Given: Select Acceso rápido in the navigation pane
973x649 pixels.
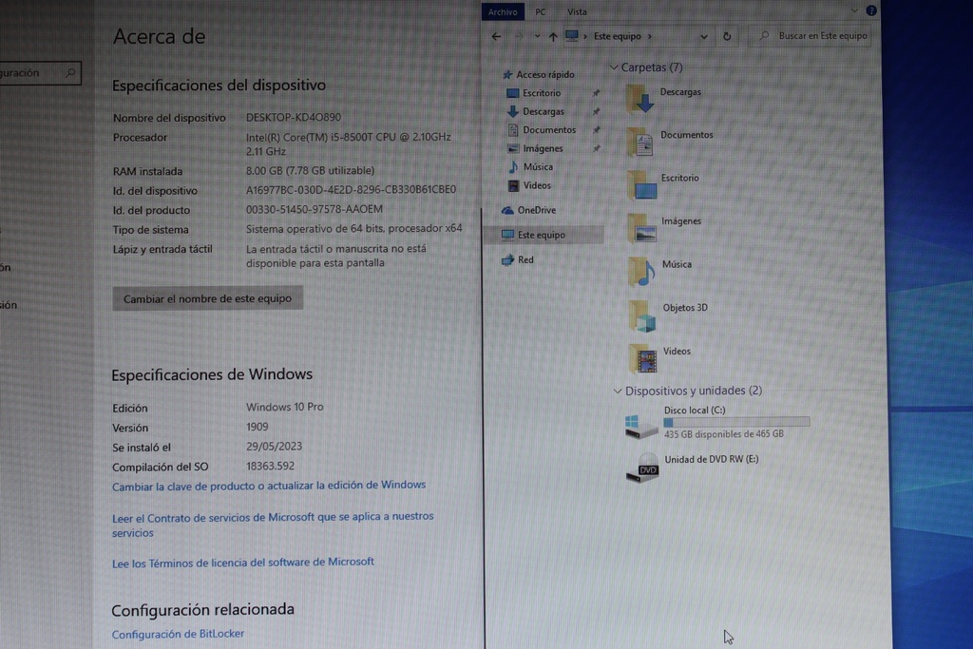Looking at the screenshot, I should (538, 74).
